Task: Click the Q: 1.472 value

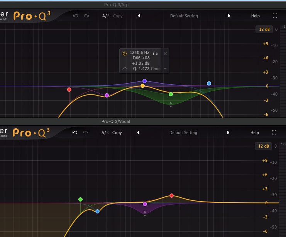Action: point(141,69)
